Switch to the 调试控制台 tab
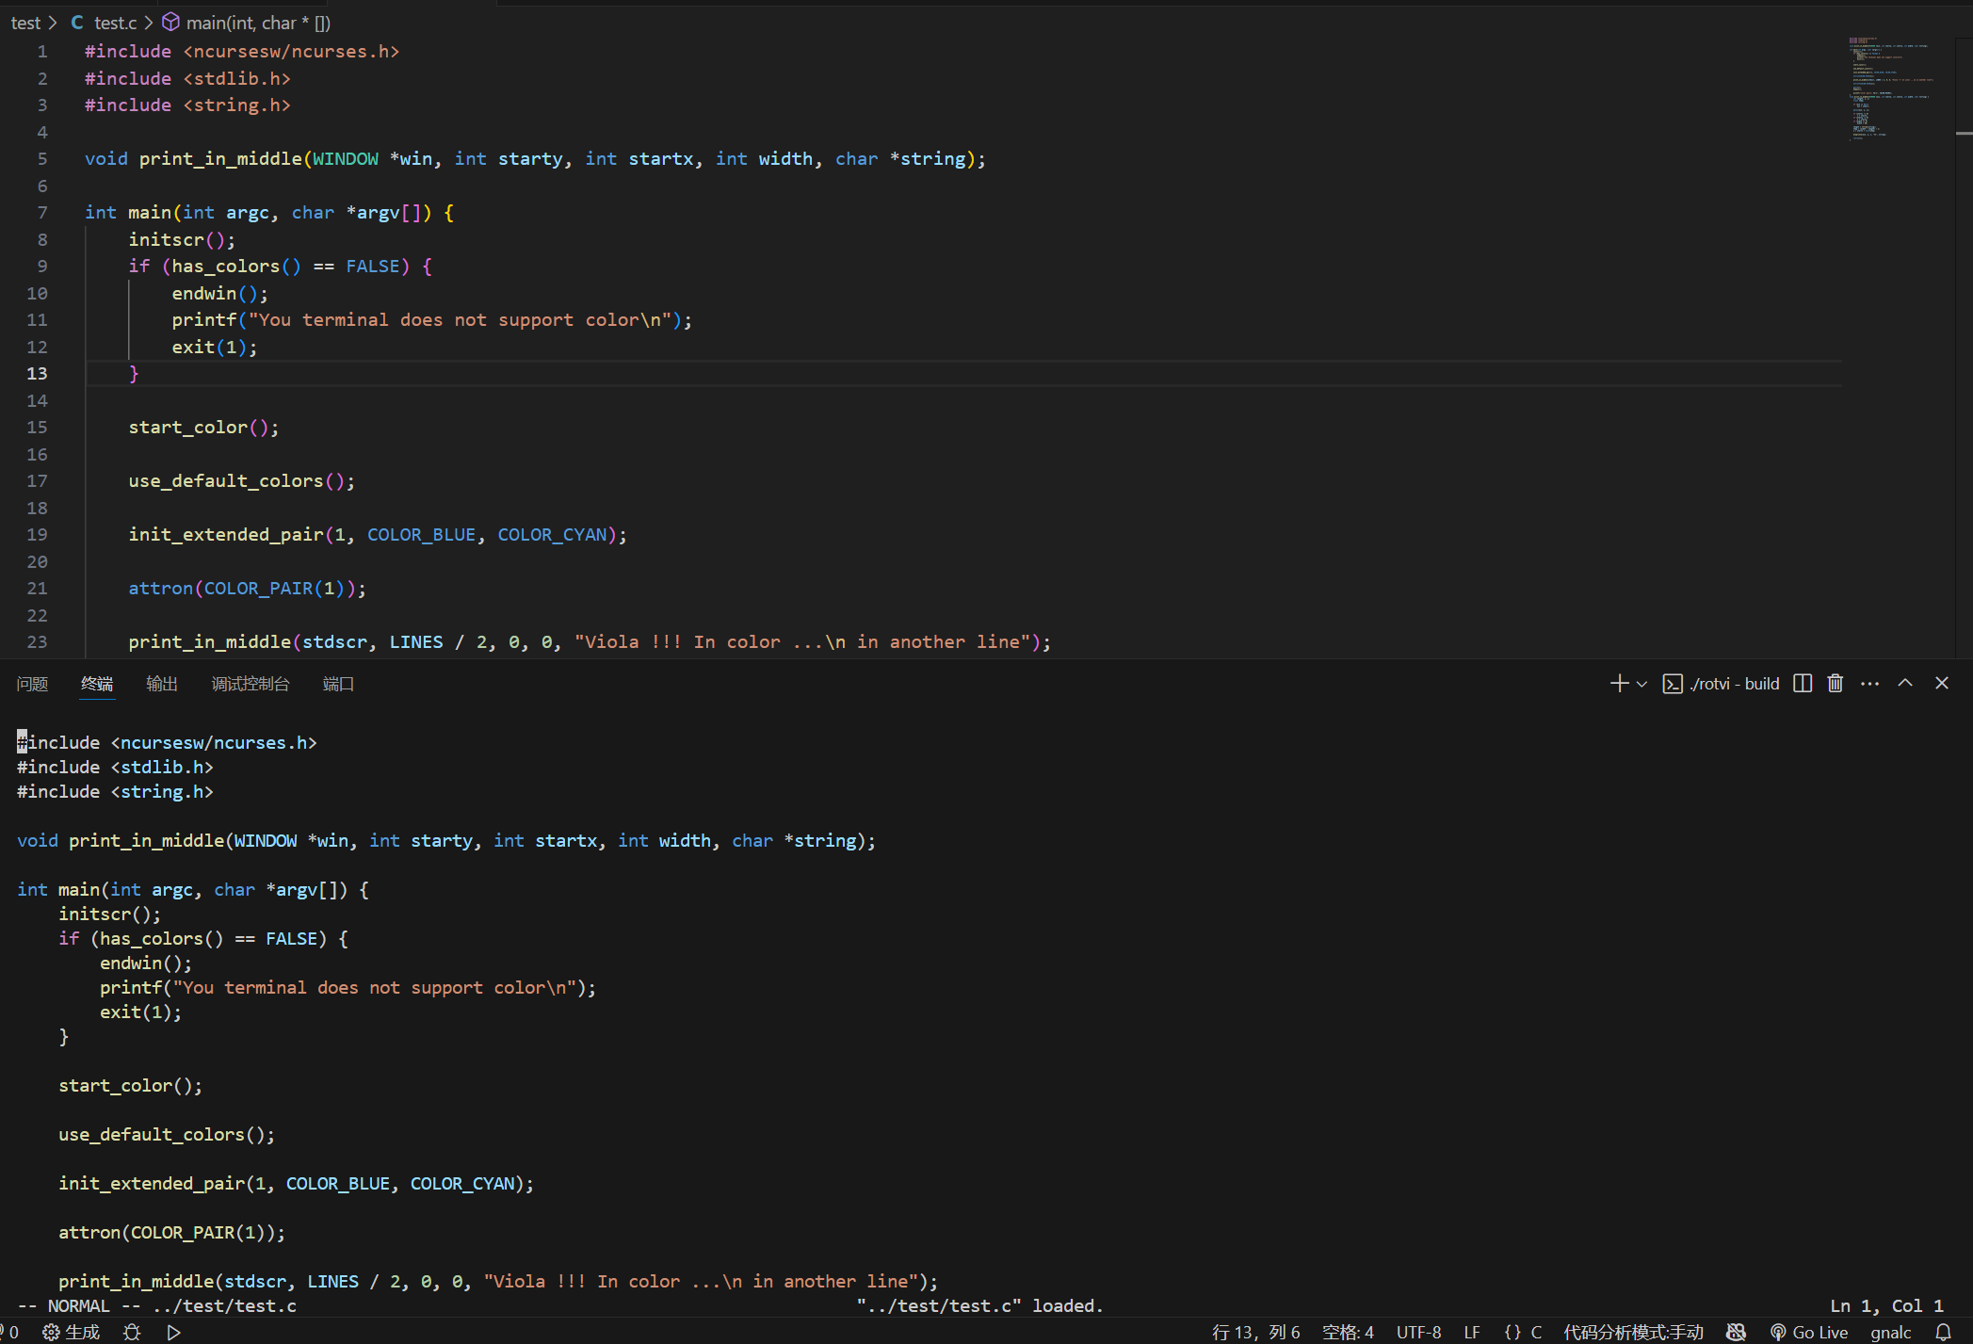1973x1344 pixels. coord(251,684)
